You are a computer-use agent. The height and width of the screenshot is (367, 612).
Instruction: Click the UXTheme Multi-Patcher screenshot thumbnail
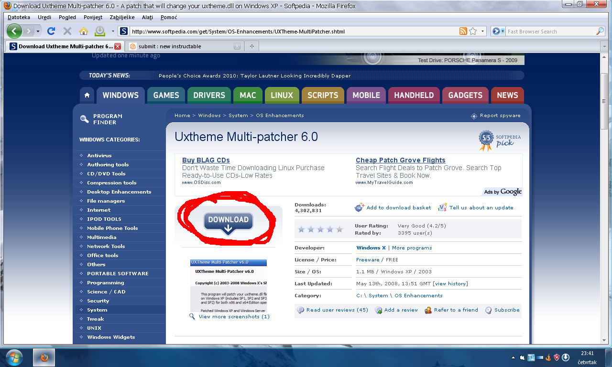pos(229,286)
